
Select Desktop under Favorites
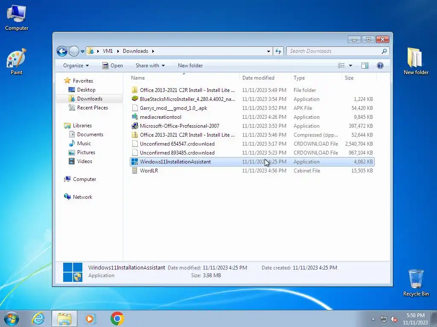[x=86, y=90]
